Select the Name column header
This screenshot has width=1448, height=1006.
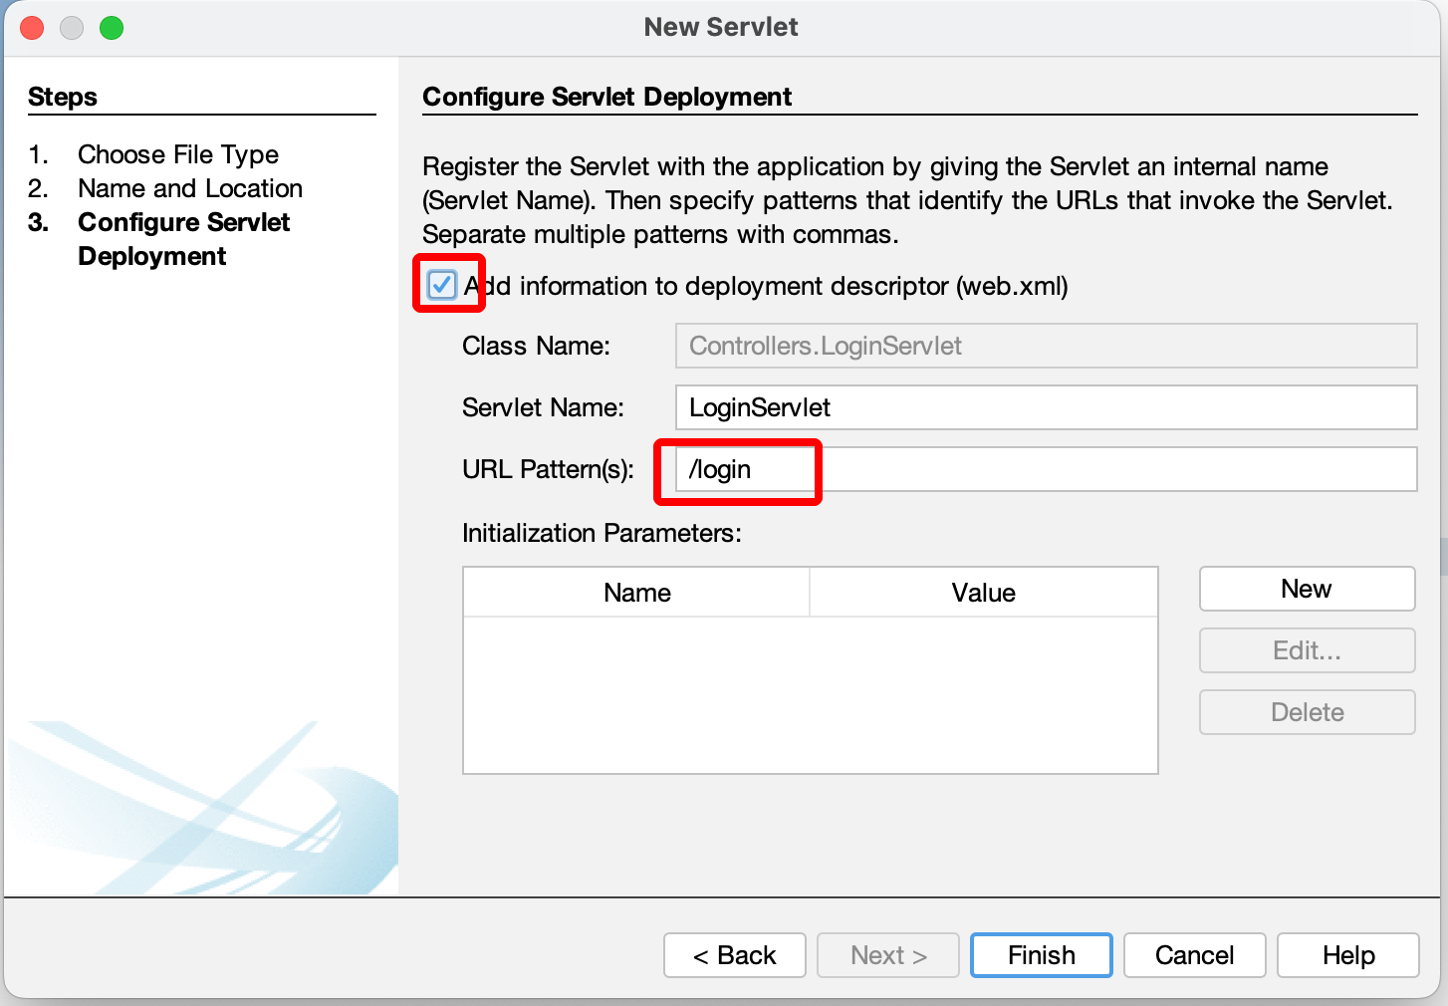tap(637, 593)
